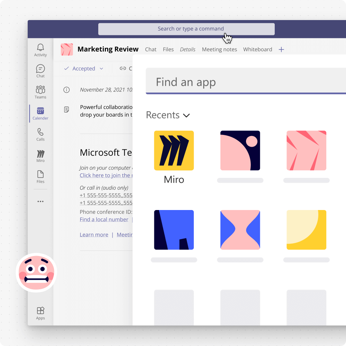346x346 pixels.
Task: Click the Find a local number link
Action: coord(104,219)
